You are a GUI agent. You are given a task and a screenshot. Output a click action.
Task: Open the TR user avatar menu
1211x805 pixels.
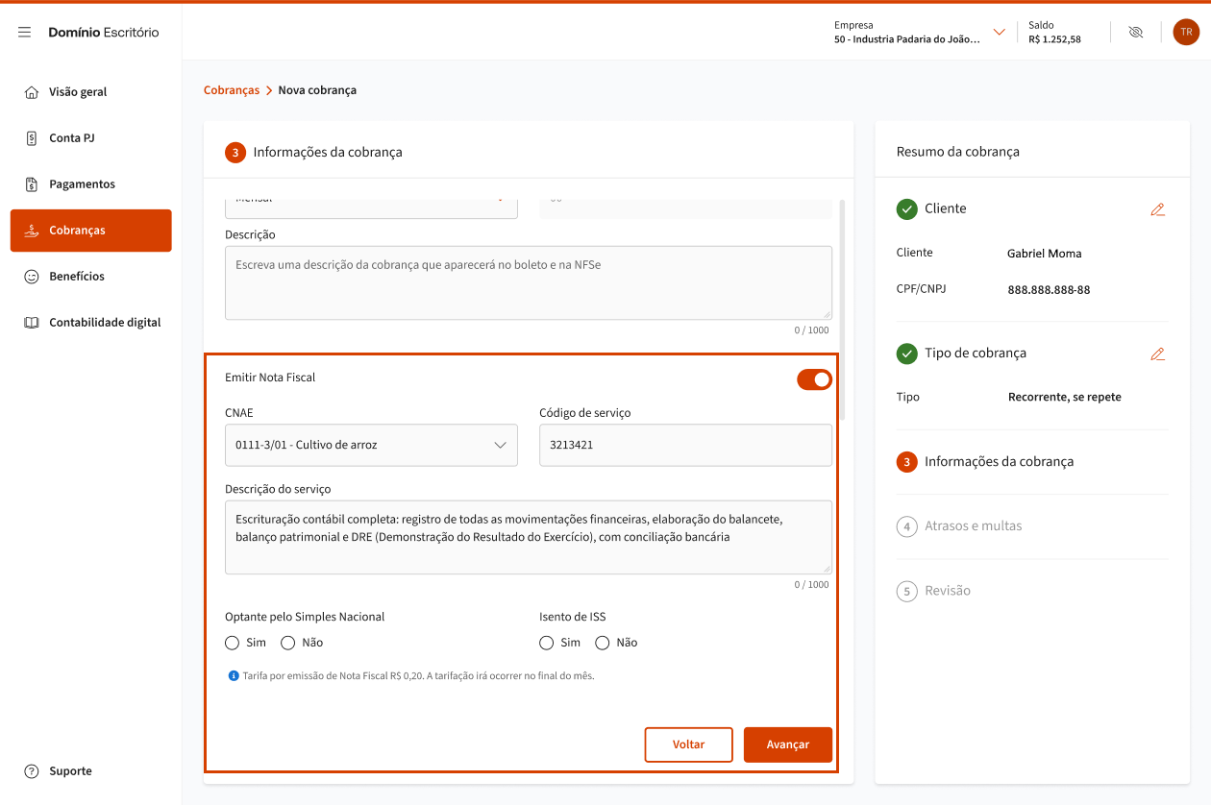tap(1185, 32)
